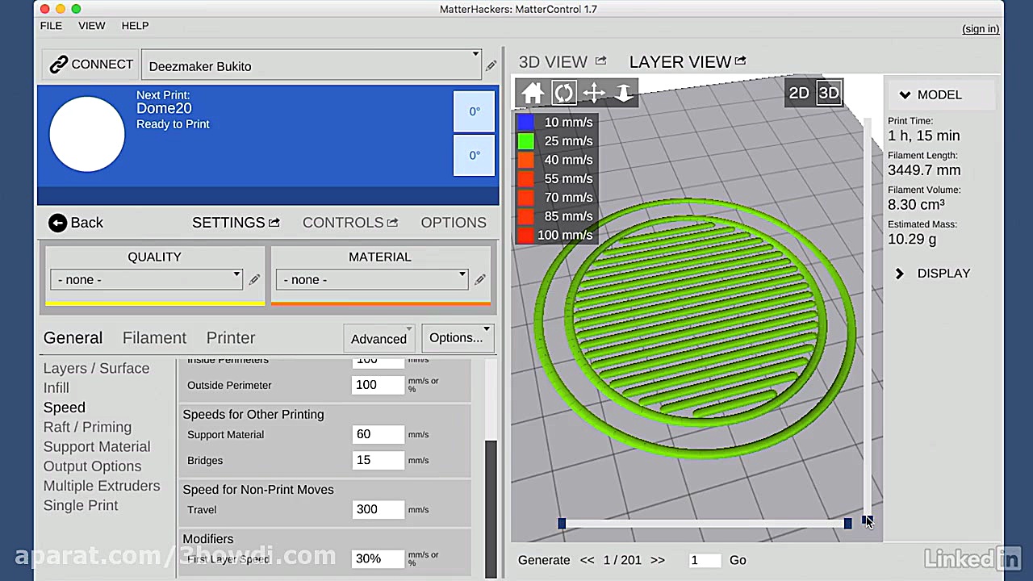The image size is (1033, 581).
Task: Click the Dome20 part thumbnail
Action: [x=87, y=134]
